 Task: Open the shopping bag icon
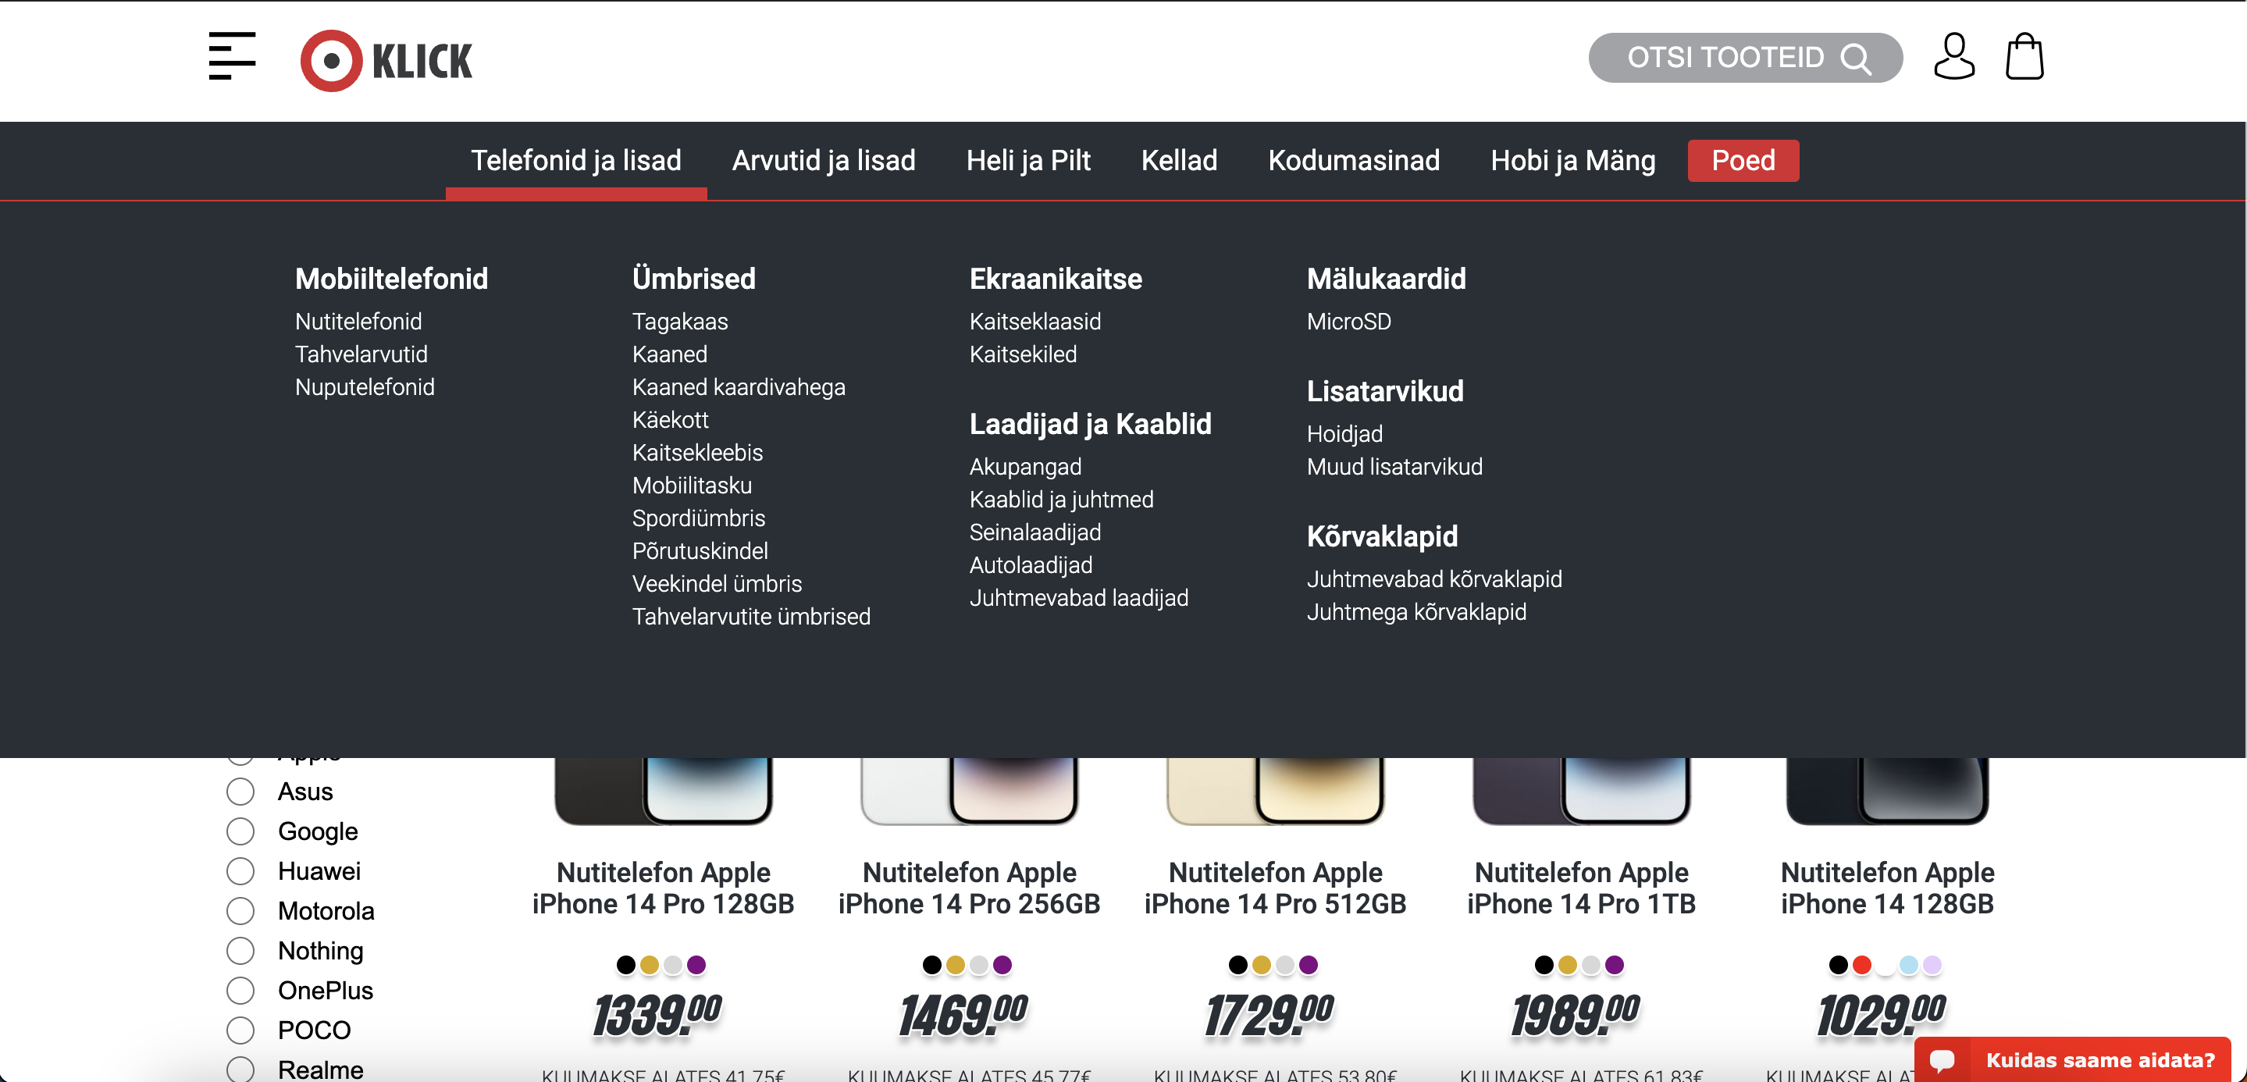pos(2025,55)
